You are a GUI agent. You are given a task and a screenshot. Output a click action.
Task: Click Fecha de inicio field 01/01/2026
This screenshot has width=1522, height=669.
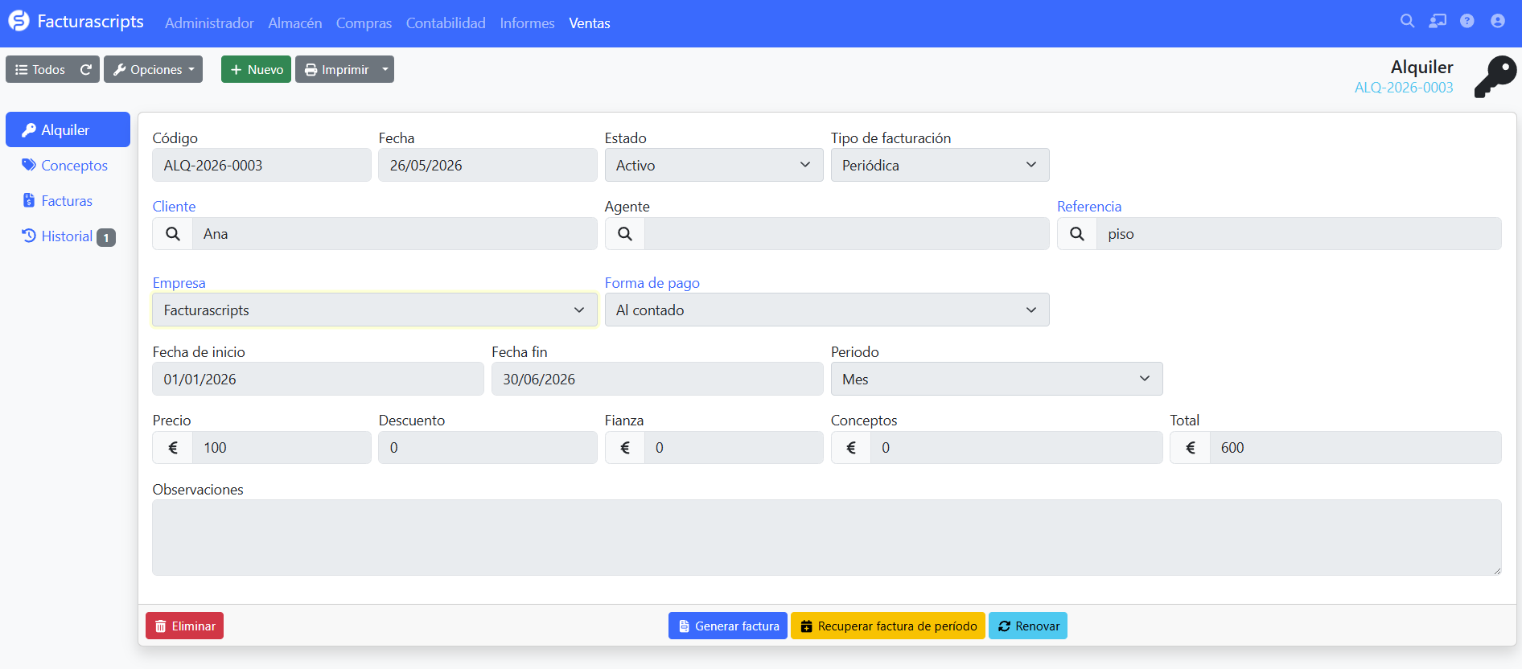click(x=319, y=379)
